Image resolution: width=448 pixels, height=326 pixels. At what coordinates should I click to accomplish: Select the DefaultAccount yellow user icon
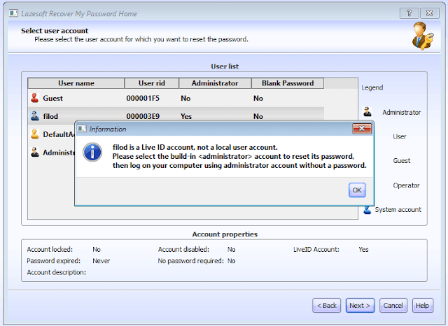(34, 134)
